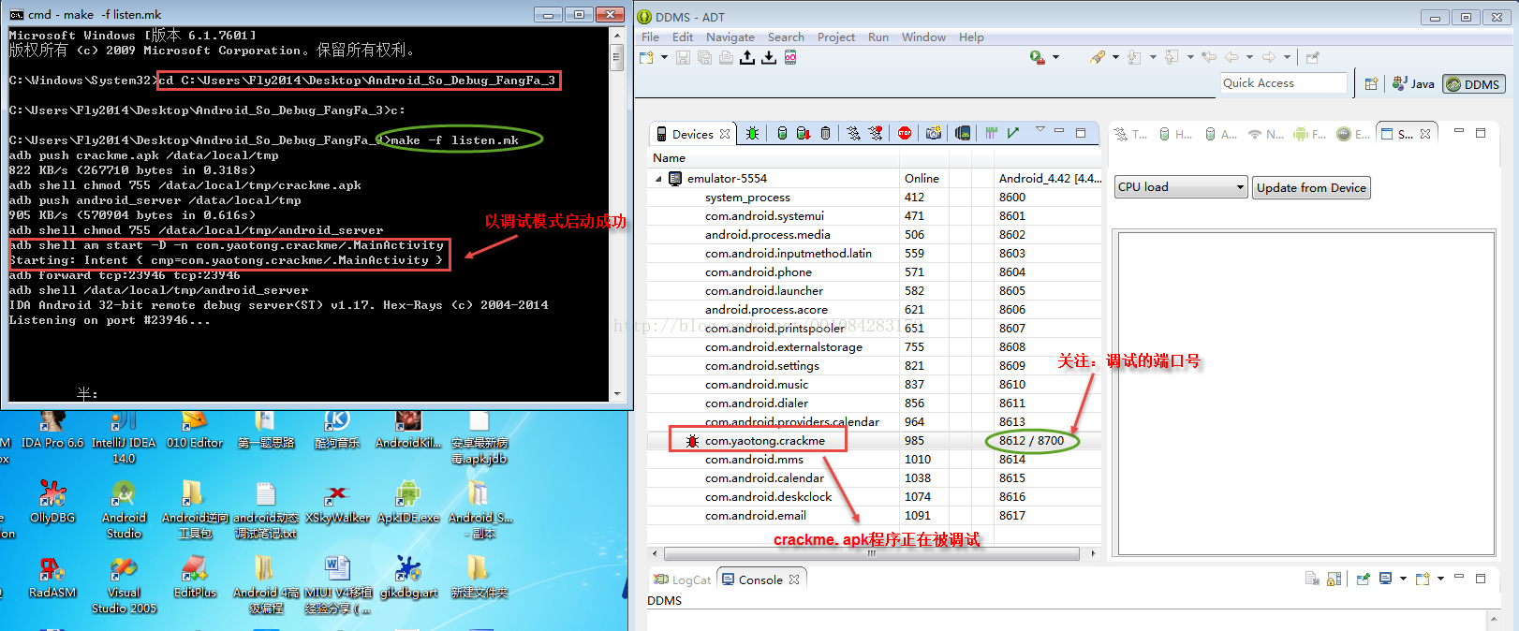Select com.yaotong.crackme process row
Viewport: 1519px width, 631px height.
tap(875, 440)
